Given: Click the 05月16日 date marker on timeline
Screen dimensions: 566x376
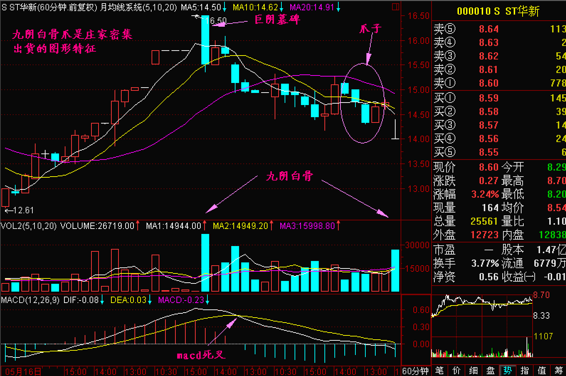Looking at the screenshot, I should click(23, 372).
